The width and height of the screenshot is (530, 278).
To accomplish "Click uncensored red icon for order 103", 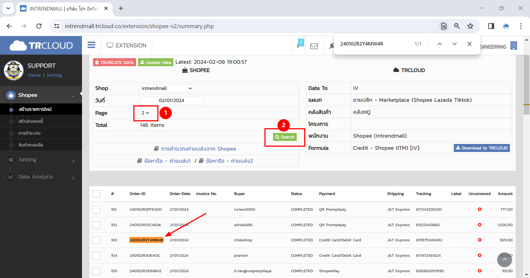I will pyautogui.click(x=480, y=240).
